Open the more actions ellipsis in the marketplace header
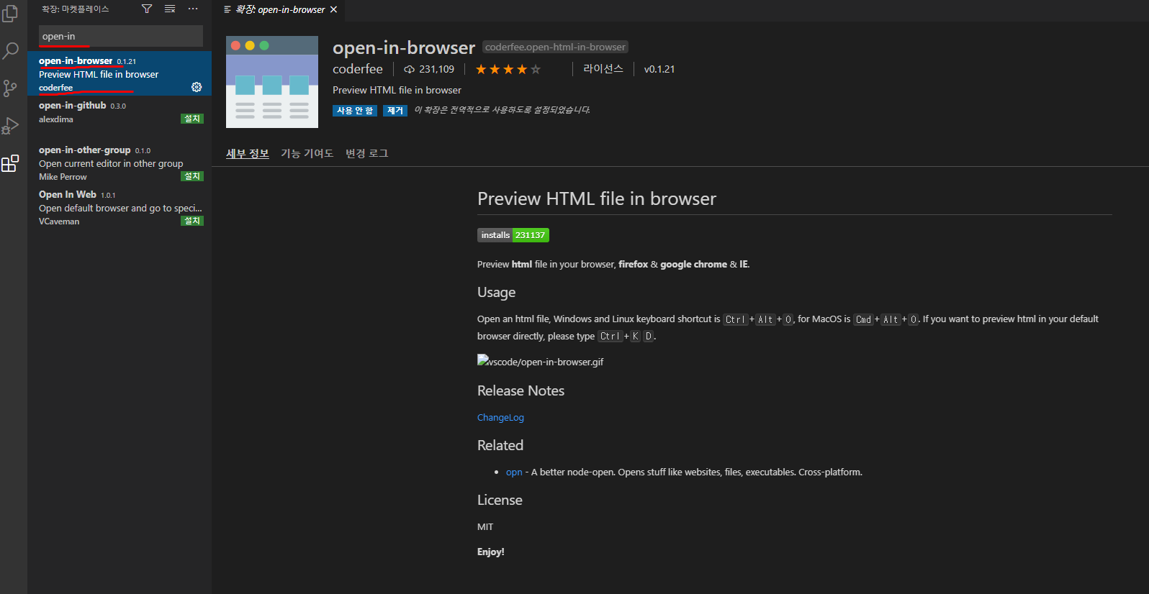Screen dimensions: 1149x594 [x=193, y=9]
